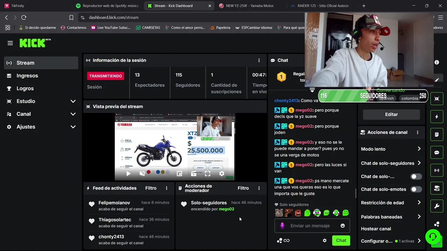The image size is (447, 251).
Task: Click the chat bubble icon in right sidebar
Action: pyautogui.click(x=437, y=152)
